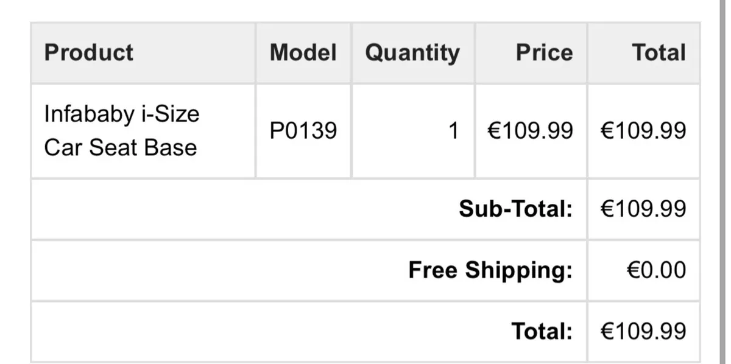Image resolution: width=731 pixels, height=364 pixels.
Task: Click the model number P0139
Action: pos(303,130)
